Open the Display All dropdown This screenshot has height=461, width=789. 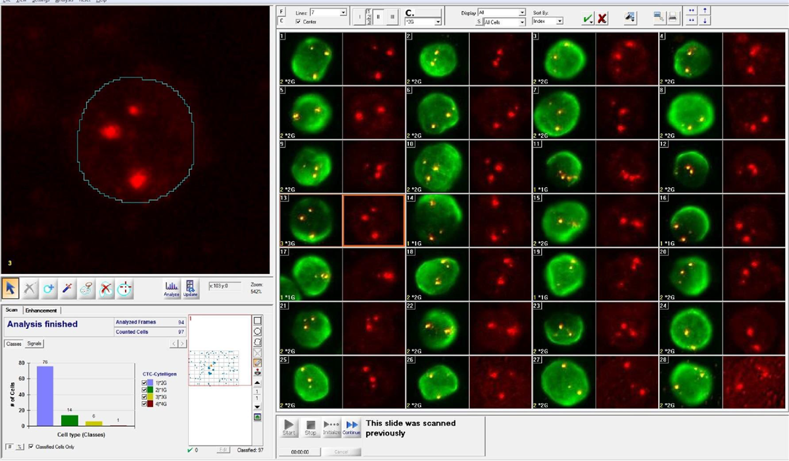pos(522,12)
